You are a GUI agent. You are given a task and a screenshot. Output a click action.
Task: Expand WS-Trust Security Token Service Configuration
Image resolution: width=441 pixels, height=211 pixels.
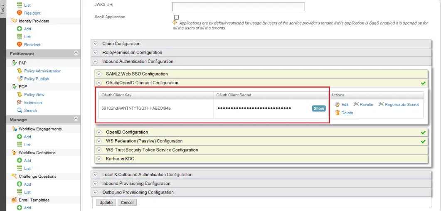click(x=261, y=150)
